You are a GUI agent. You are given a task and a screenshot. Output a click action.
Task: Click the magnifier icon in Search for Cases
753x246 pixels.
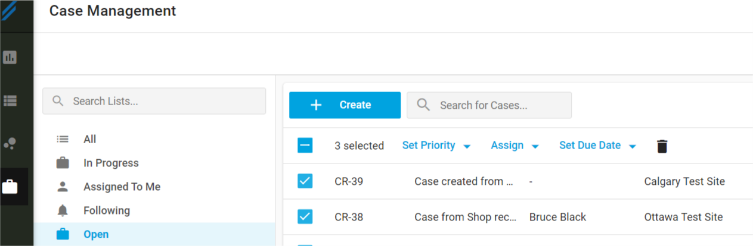(x=423, y=105)
